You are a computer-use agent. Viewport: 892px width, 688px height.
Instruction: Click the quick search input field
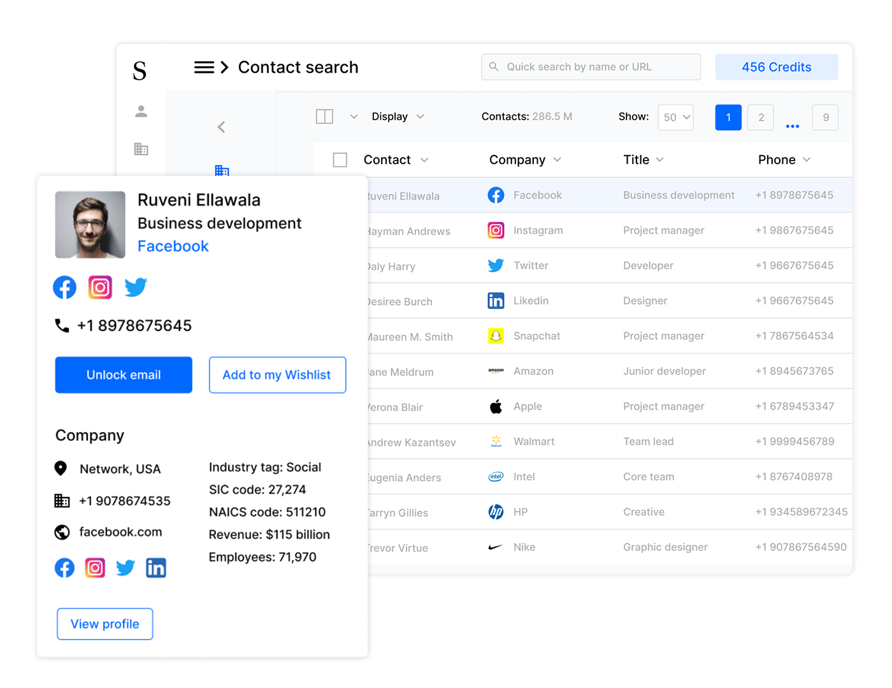(x=591, y=67)
